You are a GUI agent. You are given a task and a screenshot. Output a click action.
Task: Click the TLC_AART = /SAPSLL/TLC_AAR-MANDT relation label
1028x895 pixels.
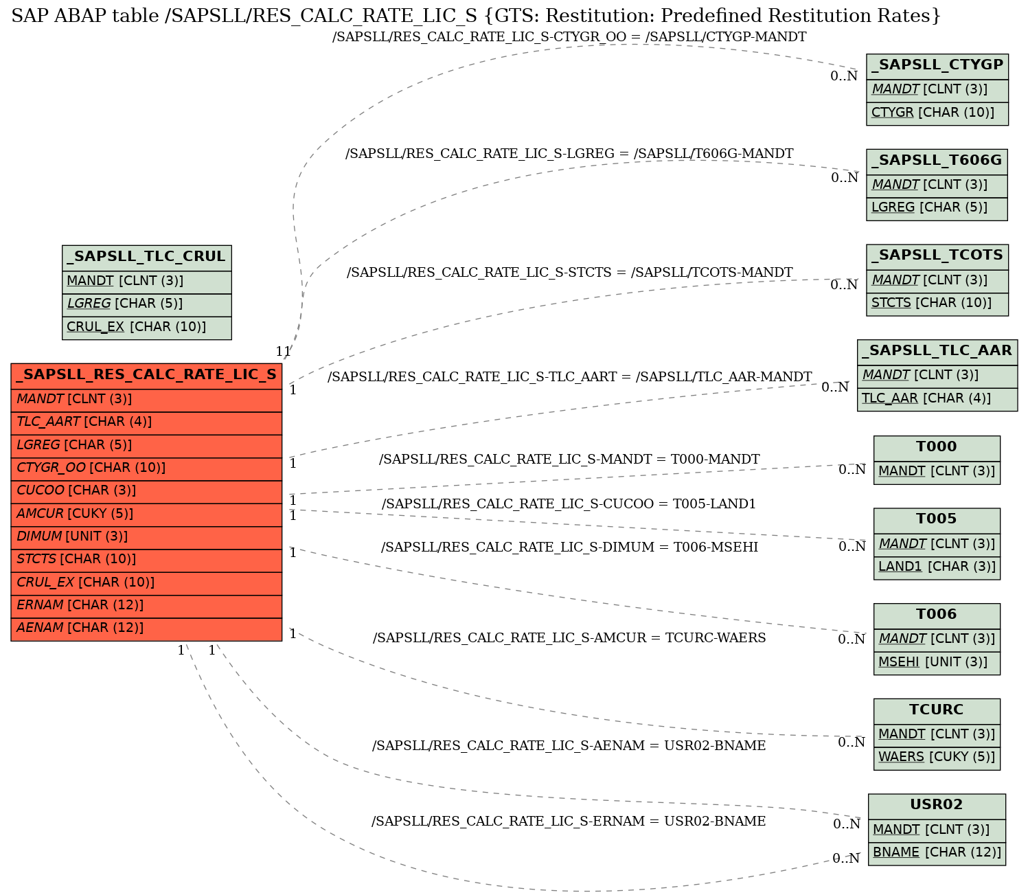tap(569, 377)
